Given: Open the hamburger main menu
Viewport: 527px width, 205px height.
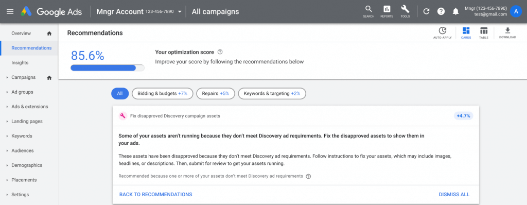Looking at the screenshot, I should [10, 11].
